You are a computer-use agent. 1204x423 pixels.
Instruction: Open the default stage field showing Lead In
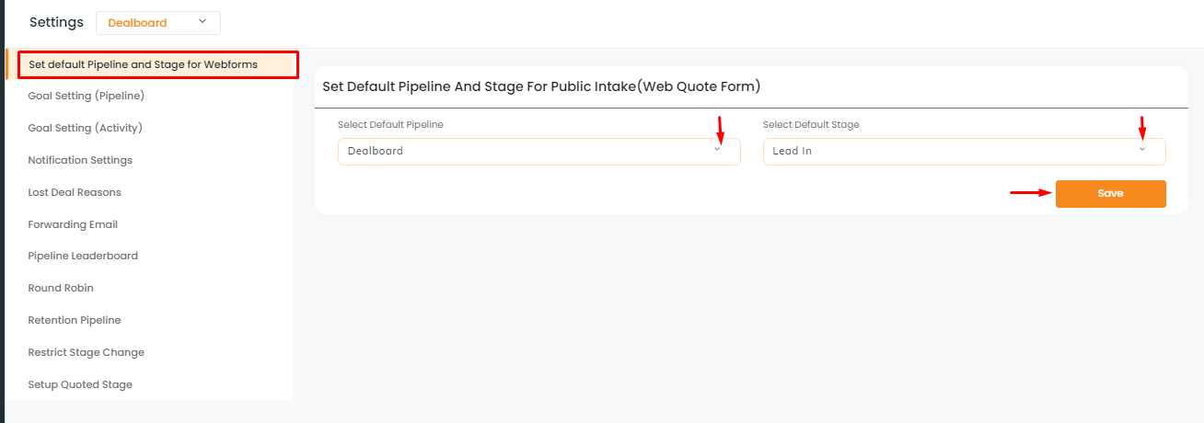[964, 151]
